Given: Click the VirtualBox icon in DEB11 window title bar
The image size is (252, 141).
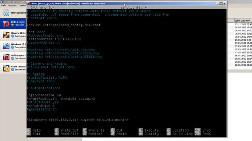Looking at the screenshot, I should pos(29,4).
